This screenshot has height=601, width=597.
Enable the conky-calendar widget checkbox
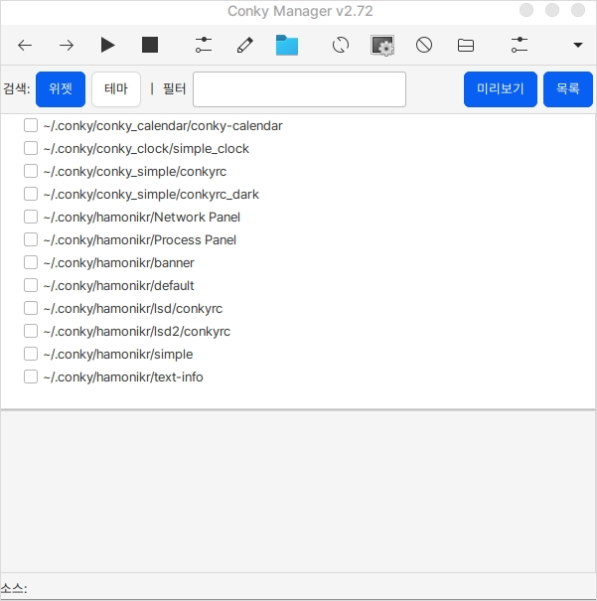click(x=31, y=126)
